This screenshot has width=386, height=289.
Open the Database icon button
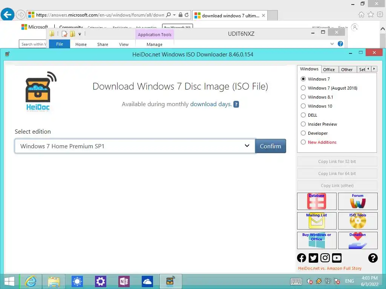click(x=317, y=201)
